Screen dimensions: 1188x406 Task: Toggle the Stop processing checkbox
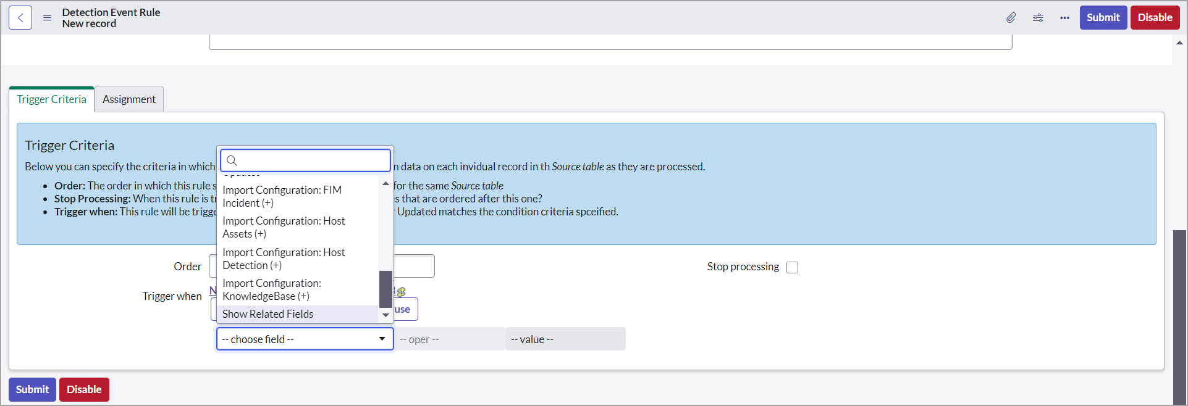pyautogui.click(x=792, y=267)
